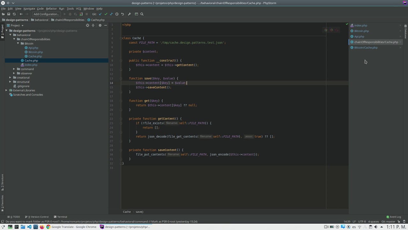Click the UTF-8 encoding in the status bar
This screenshot has height=230, width=408.
[362, 221]
